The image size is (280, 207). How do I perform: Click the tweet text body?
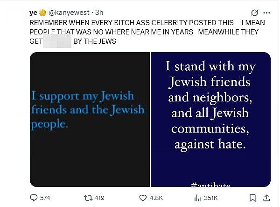(x=147, y=32)
